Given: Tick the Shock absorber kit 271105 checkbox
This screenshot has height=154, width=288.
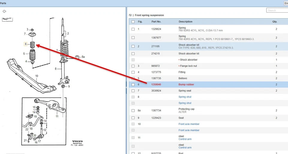Looking at the screenshot, I should click(133, 46).
